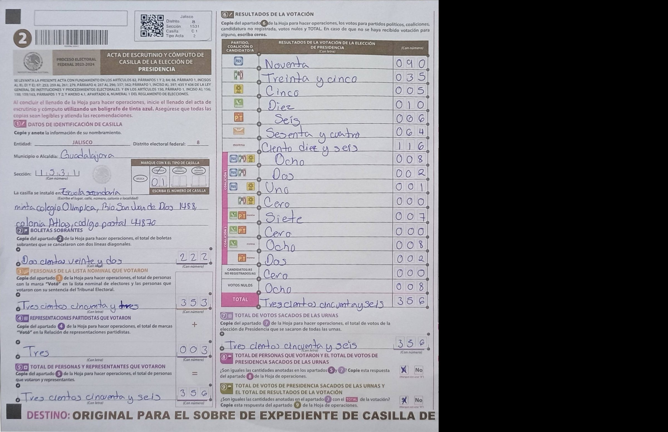Image resolution: width=668 pixels, height=432 pixels.
Task: Click the JALISCO entity entry
Action: pyautogui.click(x=82, y=142)
